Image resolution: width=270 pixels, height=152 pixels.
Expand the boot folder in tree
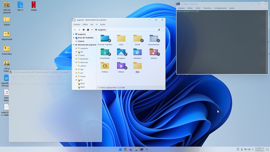(x=76, y=55)
